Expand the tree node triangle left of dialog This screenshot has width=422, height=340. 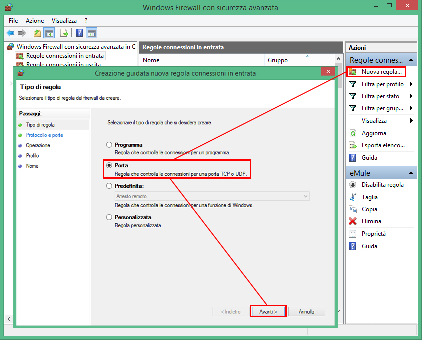coord(11,83)
